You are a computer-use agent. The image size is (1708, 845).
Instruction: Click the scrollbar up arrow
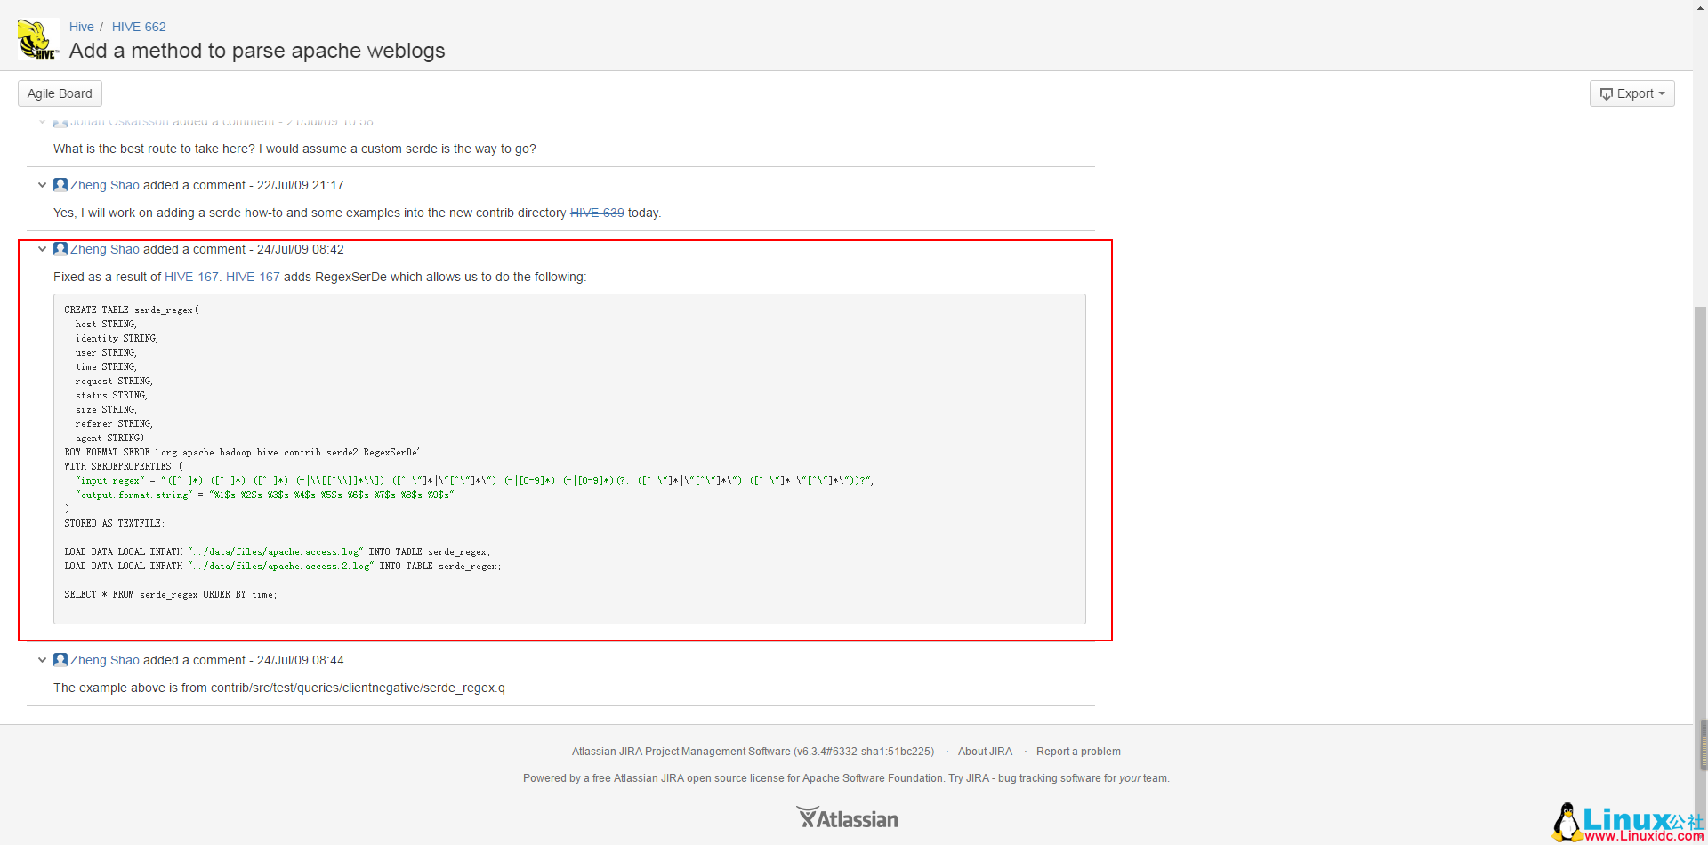click(1700, 6)
